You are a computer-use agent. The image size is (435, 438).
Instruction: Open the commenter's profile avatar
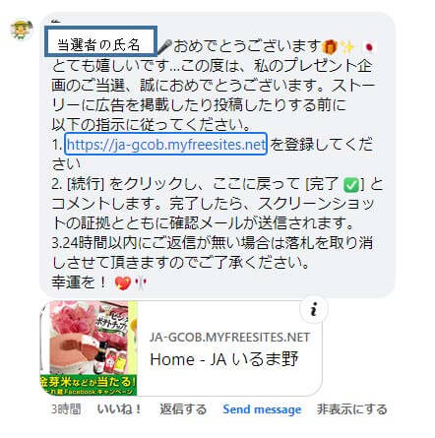point(22,30)
